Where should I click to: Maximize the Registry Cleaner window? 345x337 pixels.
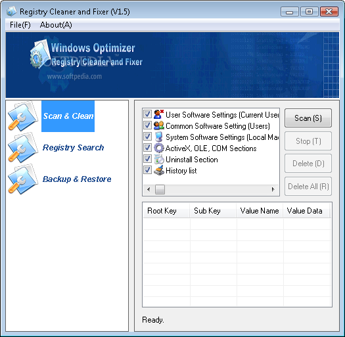[309, 11]
